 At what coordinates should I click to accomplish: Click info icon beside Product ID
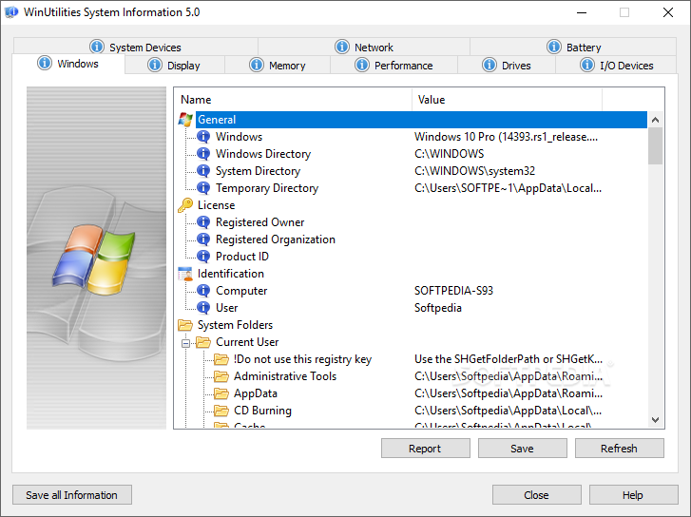click(x=203, y=257)
